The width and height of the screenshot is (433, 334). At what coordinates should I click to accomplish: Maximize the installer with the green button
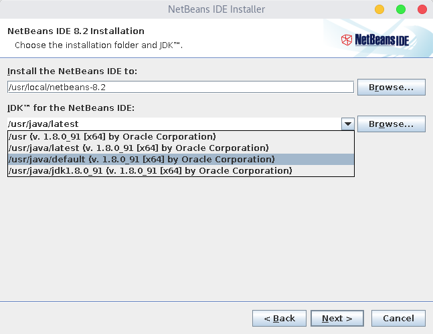tap(401, 9)
